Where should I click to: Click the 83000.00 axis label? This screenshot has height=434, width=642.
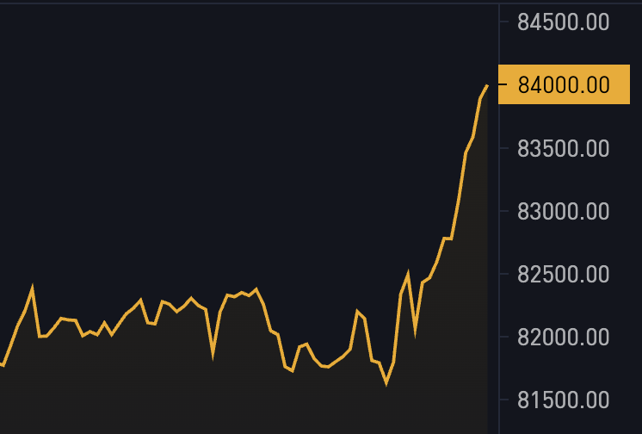(564, 212)
